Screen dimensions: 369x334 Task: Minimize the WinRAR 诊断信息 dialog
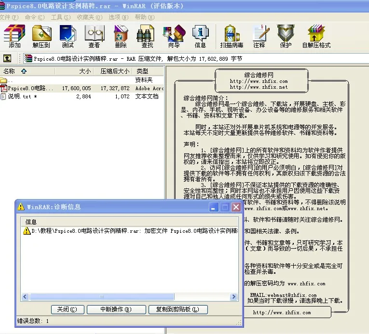click(214, 207)
